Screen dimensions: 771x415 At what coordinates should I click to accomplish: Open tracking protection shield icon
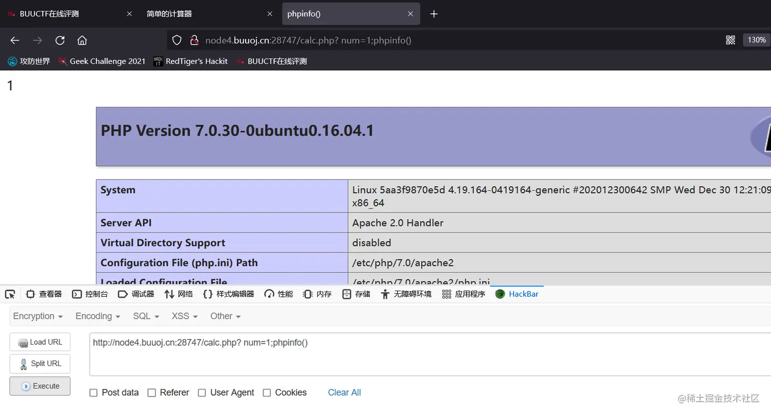pos(177,40)
